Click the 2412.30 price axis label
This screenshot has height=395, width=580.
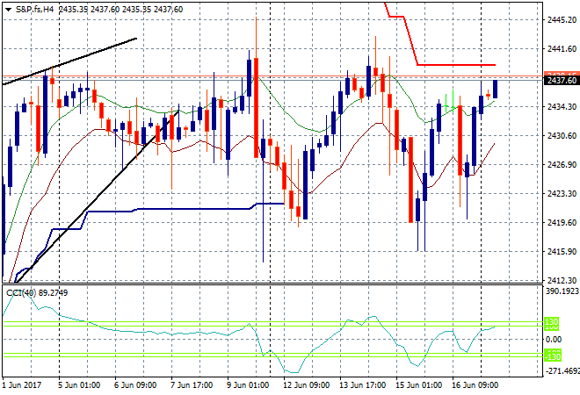pyautogui.click(x=562, y=281)
